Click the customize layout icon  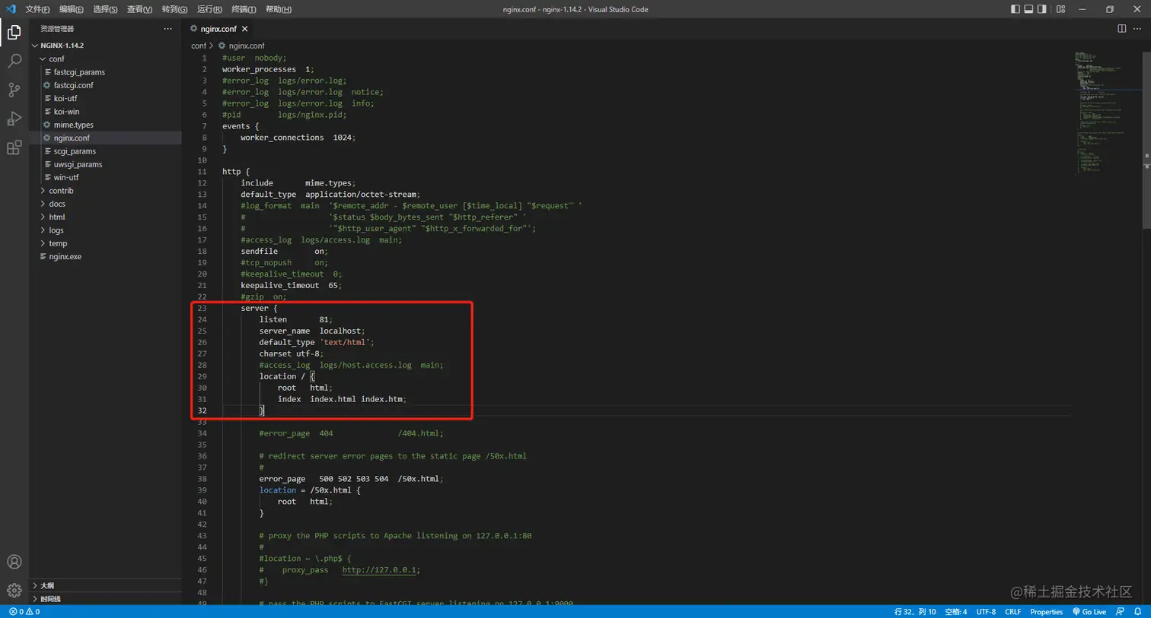(x=1060, y=9)
